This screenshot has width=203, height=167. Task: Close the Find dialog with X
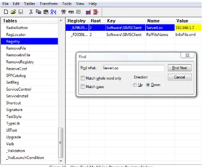(x=187, y=55)
